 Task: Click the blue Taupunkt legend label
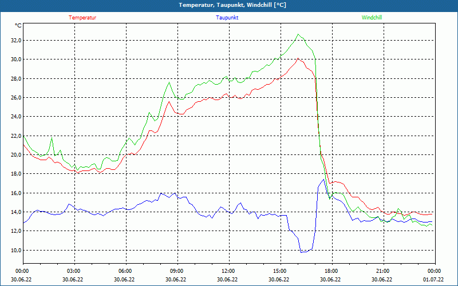point(227,18)
